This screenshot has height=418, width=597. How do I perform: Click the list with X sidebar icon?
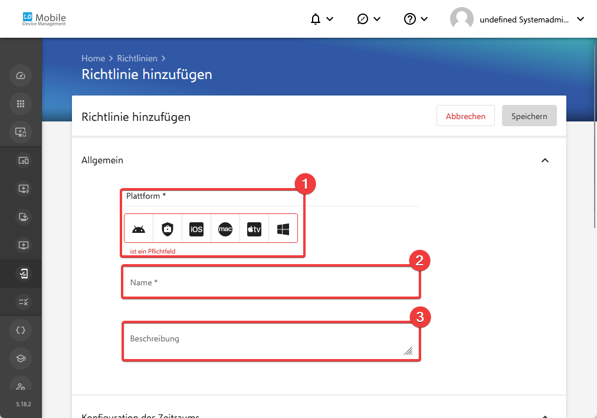pyautogui.click(x=23, y=302)
